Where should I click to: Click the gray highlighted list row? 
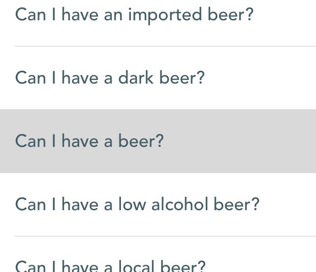coord(158,141)
